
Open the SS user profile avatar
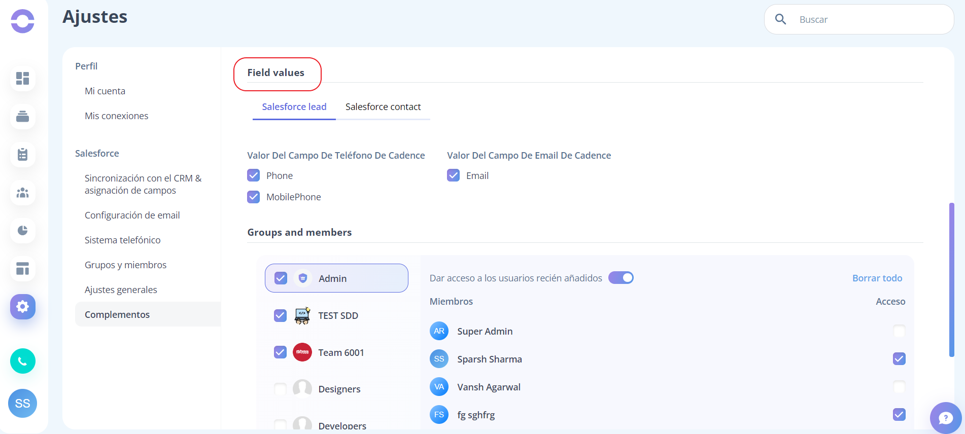click(x=22, y=404)
